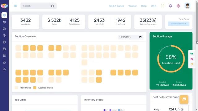Click the Inventory Stock heading
198x111 pixels.
93,100
